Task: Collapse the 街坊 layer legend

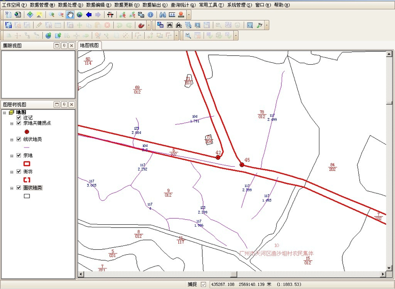Action: click(x=12, y=172)
